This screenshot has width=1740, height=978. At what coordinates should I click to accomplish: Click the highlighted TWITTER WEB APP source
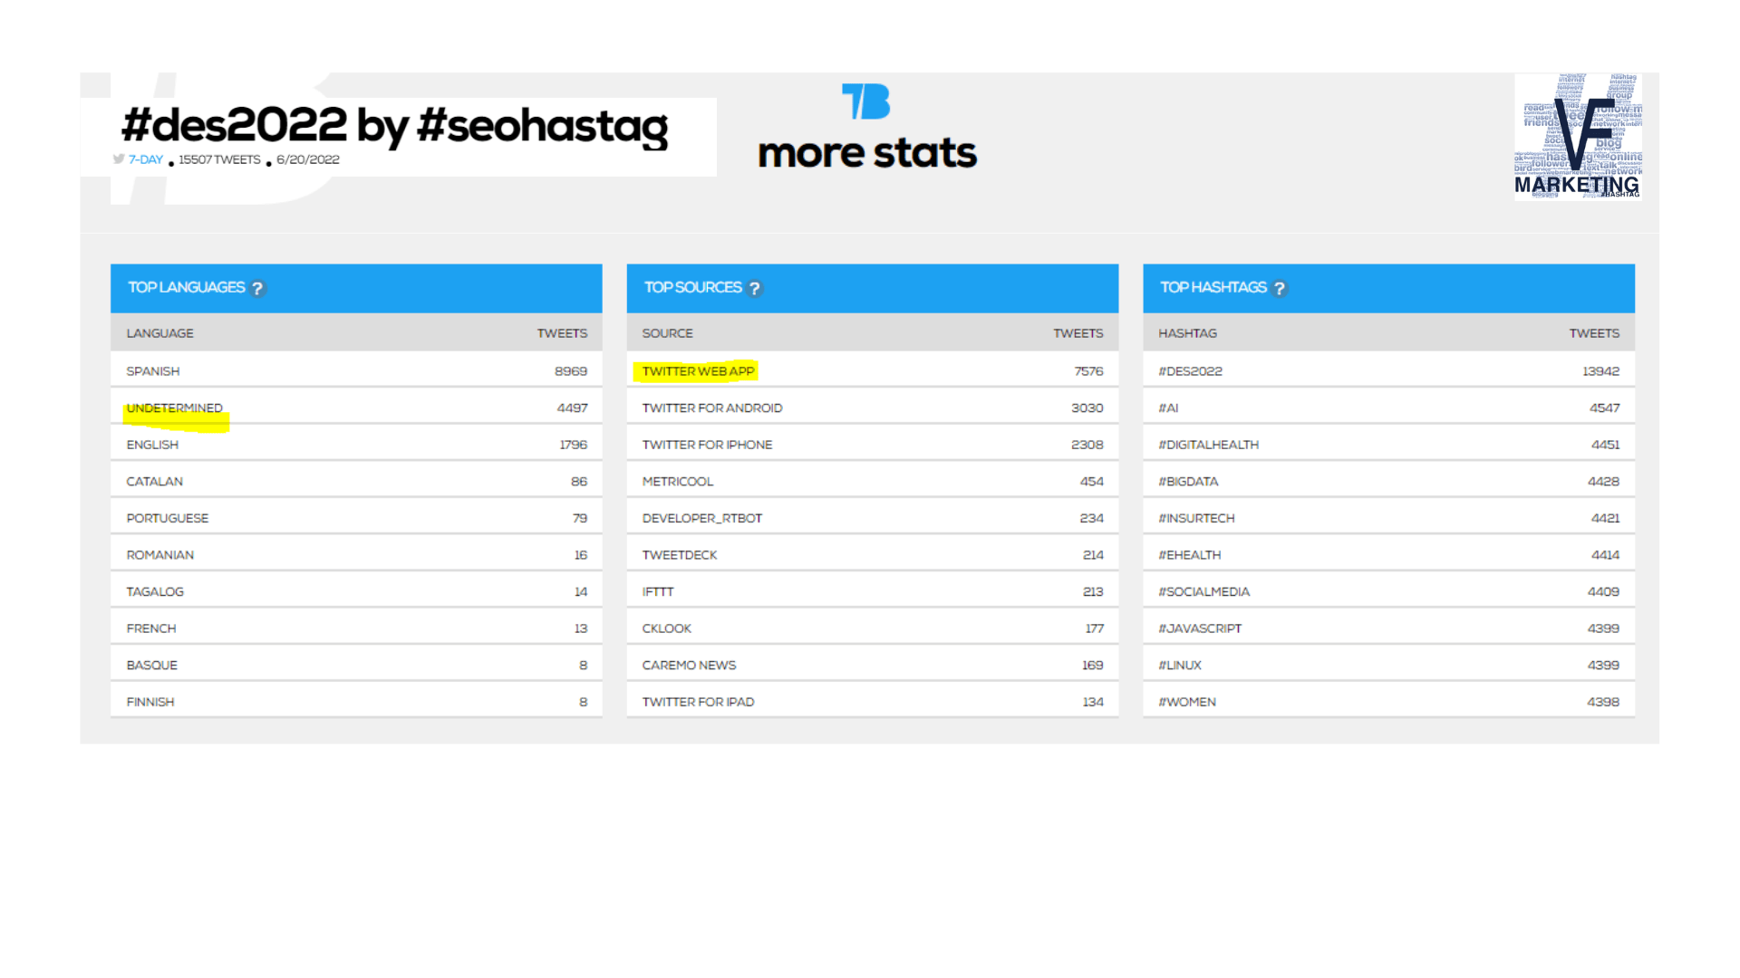coord(698,371)
